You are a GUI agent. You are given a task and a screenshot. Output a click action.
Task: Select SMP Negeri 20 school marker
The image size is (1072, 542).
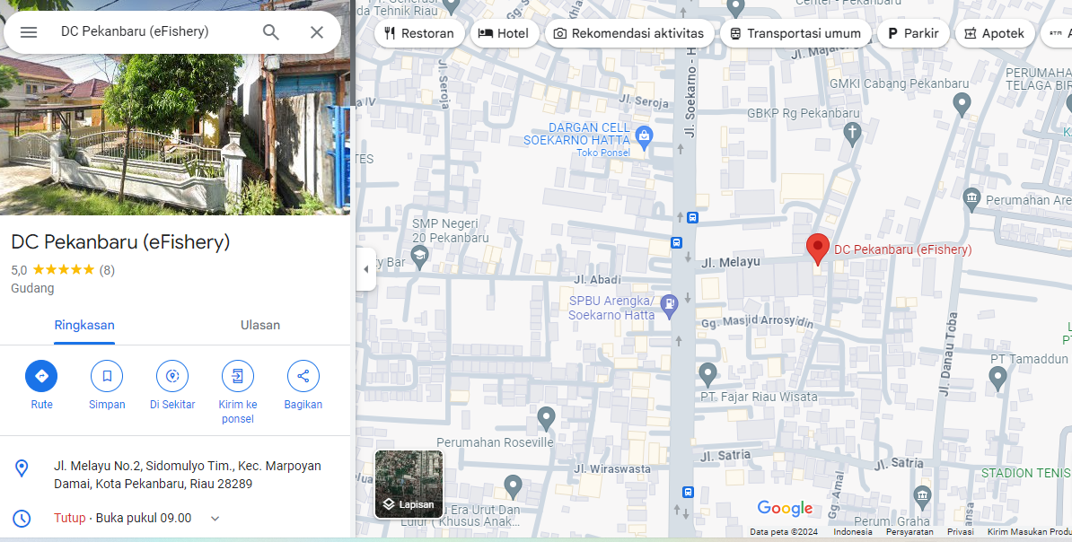tap(420, 258)
